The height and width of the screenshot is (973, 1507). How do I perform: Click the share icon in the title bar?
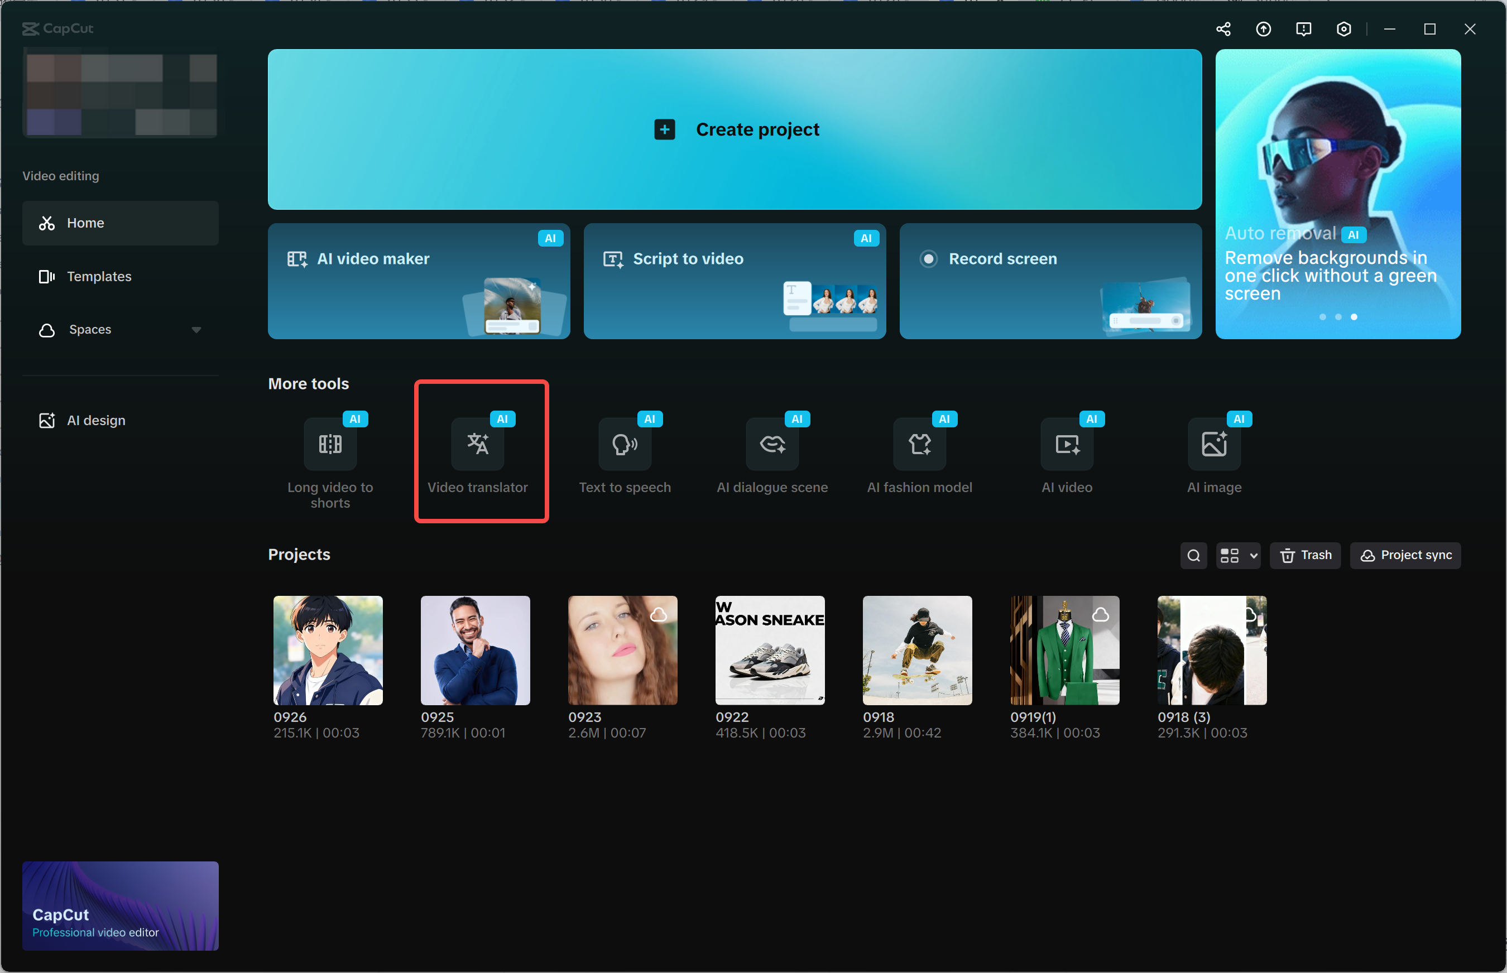1223,28
